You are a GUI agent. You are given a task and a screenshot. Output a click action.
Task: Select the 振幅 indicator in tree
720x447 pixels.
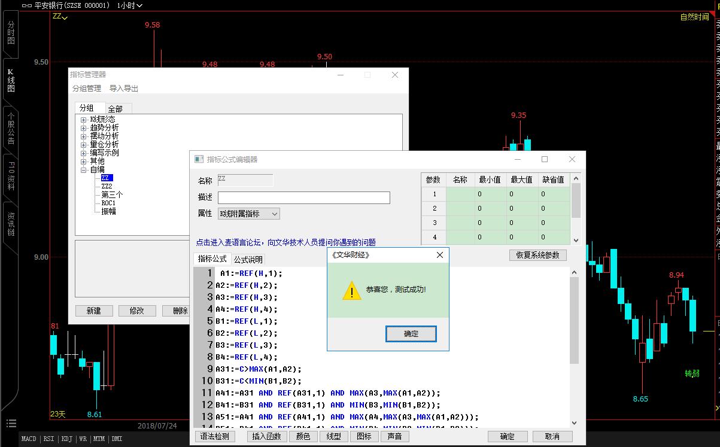click(108, 211)
